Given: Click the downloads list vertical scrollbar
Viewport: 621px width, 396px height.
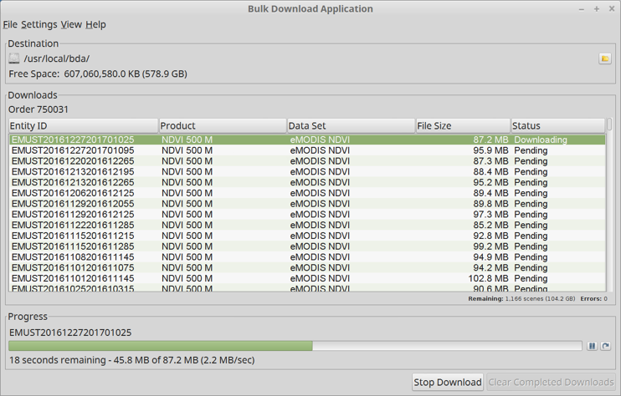Looking at the screenshot, I should click(x=608, y=209).
